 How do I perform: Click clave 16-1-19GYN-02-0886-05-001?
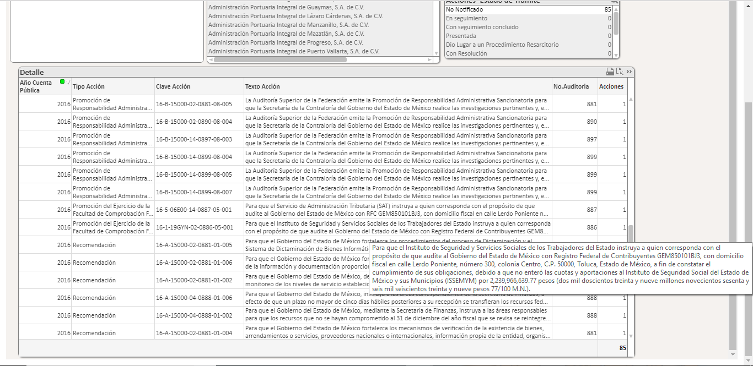point(195,227)
